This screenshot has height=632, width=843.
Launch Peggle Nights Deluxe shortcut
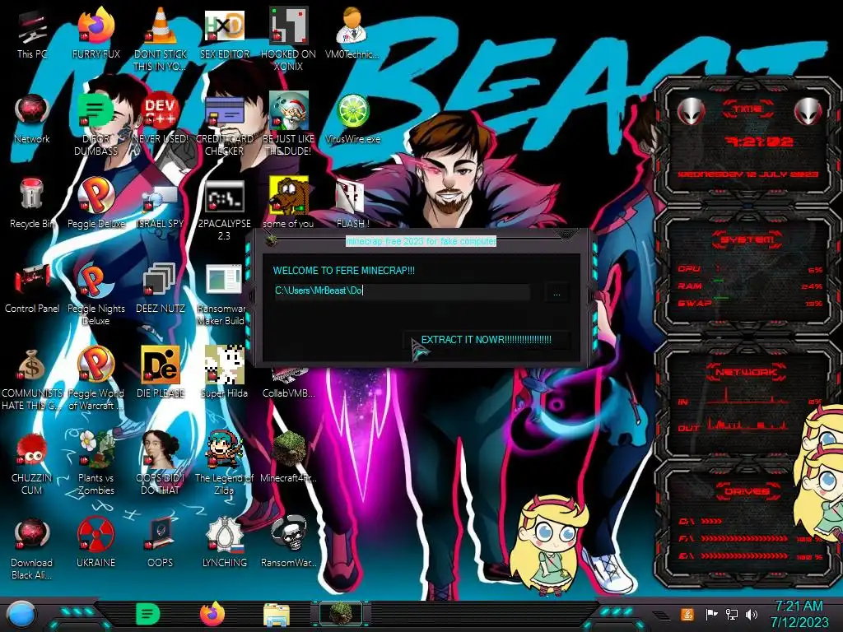95,295
